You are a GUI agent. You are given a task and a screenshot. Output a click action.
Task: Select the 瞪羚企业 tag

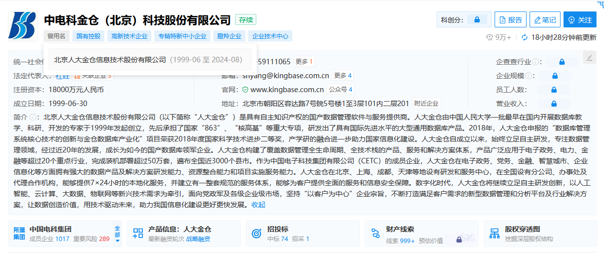229,36
